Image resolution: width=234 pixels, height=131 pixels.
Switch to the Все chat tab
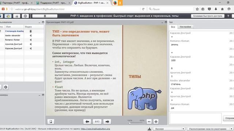click(x=173, y=27)
